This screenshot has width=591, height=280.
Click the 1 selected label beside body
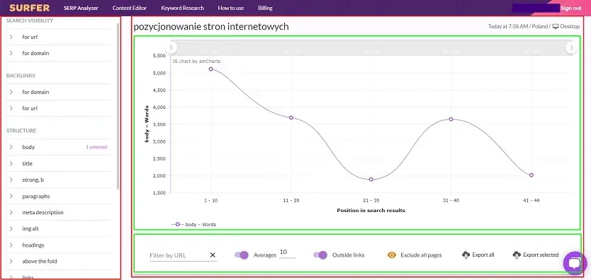pyautogui.click(x=96, y=147)
